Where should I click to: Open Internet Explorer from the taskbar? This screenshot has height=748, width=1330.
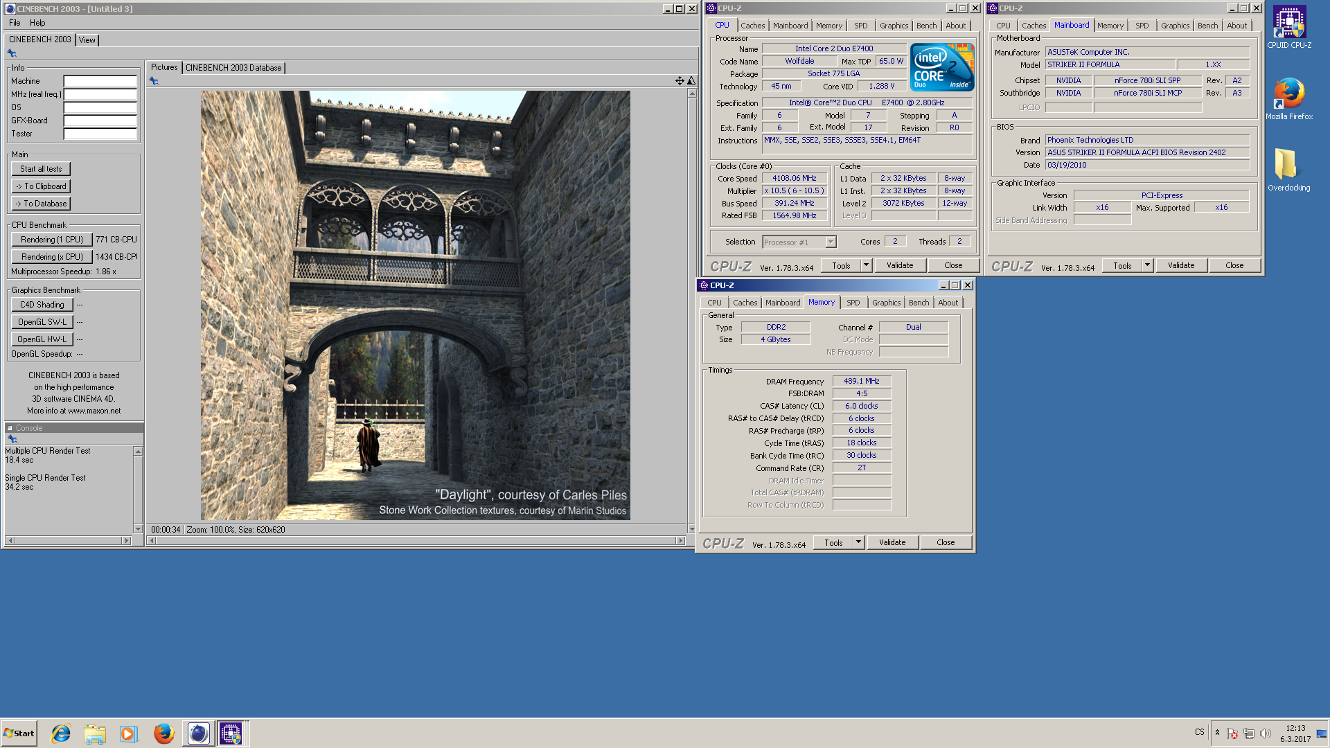click(61, 733)
